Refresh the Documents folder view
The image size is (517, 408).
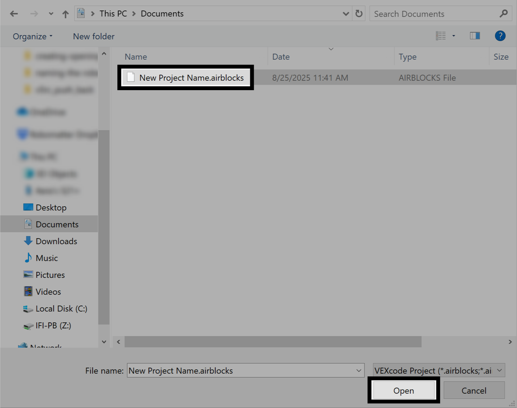pos(359,13)
